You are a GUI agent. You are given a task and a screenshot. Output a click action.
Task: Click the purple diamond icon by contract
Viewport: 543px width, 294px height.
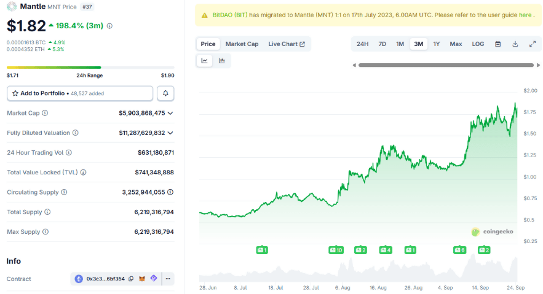pos(154,278)
